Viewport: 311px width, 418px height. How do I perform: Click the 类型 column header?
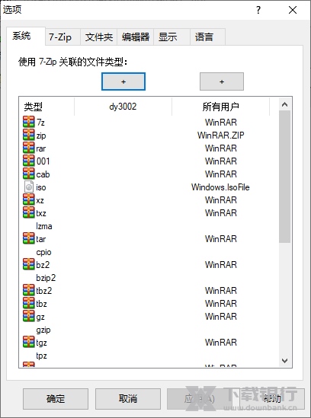[x=46, y=107]
